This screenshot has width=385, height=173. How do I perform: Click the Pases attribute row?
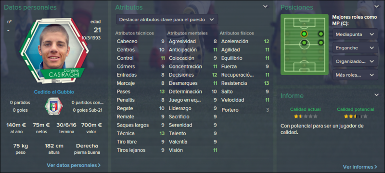pyautogui.click(x=141, y=92)
